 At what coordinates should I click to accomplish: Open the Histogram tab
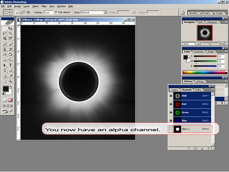[212, 22]
